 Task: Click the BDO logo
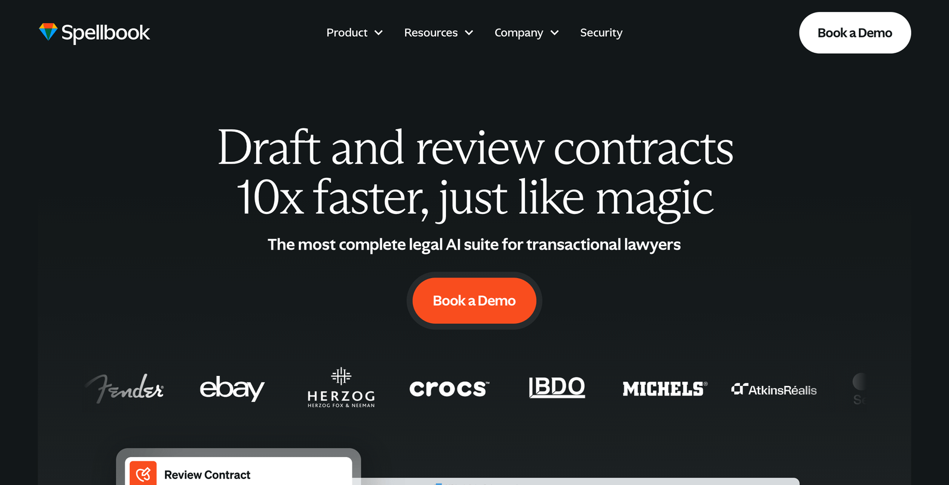pos(557,388)
